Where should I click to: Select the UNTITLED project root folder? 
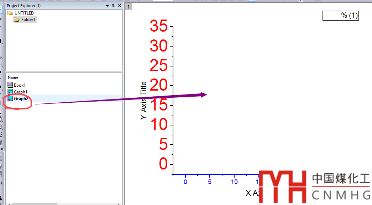(x=20, y=13)
